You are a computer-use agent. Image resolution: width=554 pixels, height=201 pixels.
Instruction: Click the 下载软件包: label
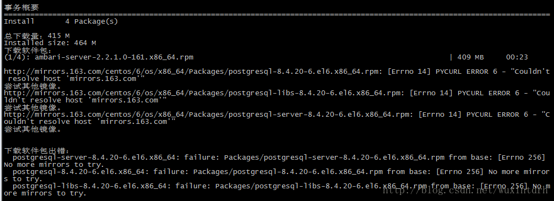28,50
